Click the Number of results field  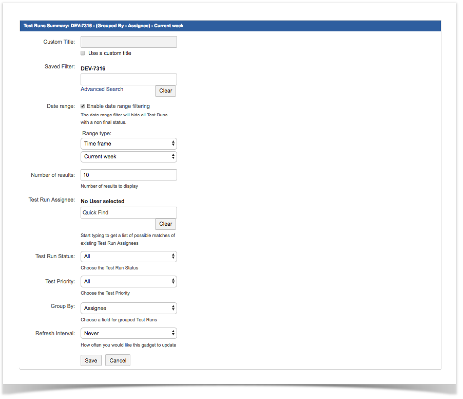coord(129,175)
